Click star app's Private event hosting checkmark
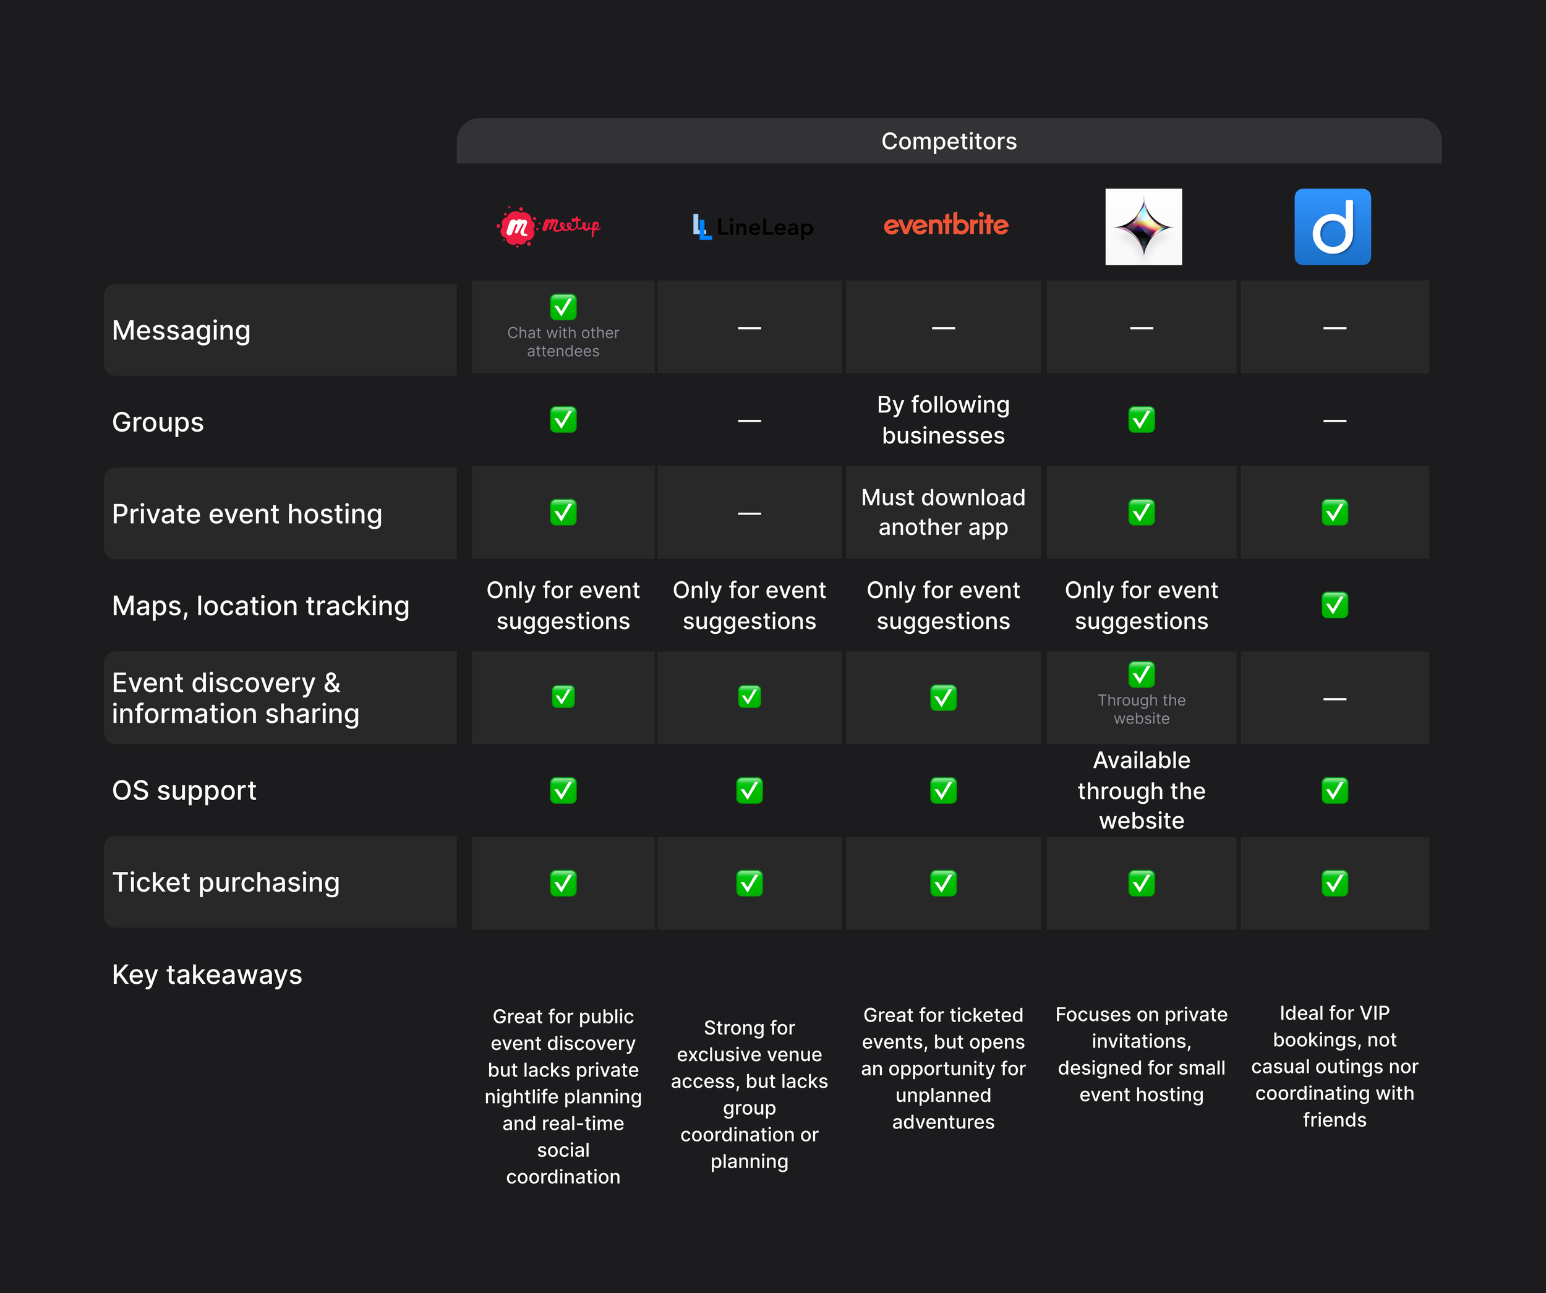This screenshot has width=1546, height=1293. [x=1141, y=513]
